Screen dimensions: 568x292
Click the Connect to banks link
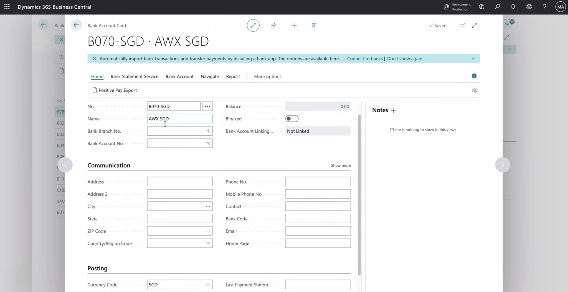pos(365,59)
